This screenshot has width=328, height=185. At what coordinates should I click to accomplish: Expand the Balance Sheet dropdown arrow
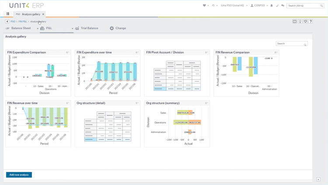point(38,28)
